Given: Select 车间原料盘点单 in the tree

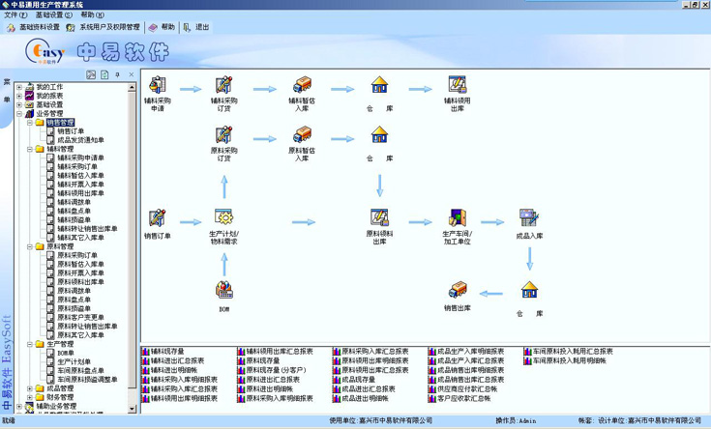Looking at the screenshot, I should [x=80, y=371].
